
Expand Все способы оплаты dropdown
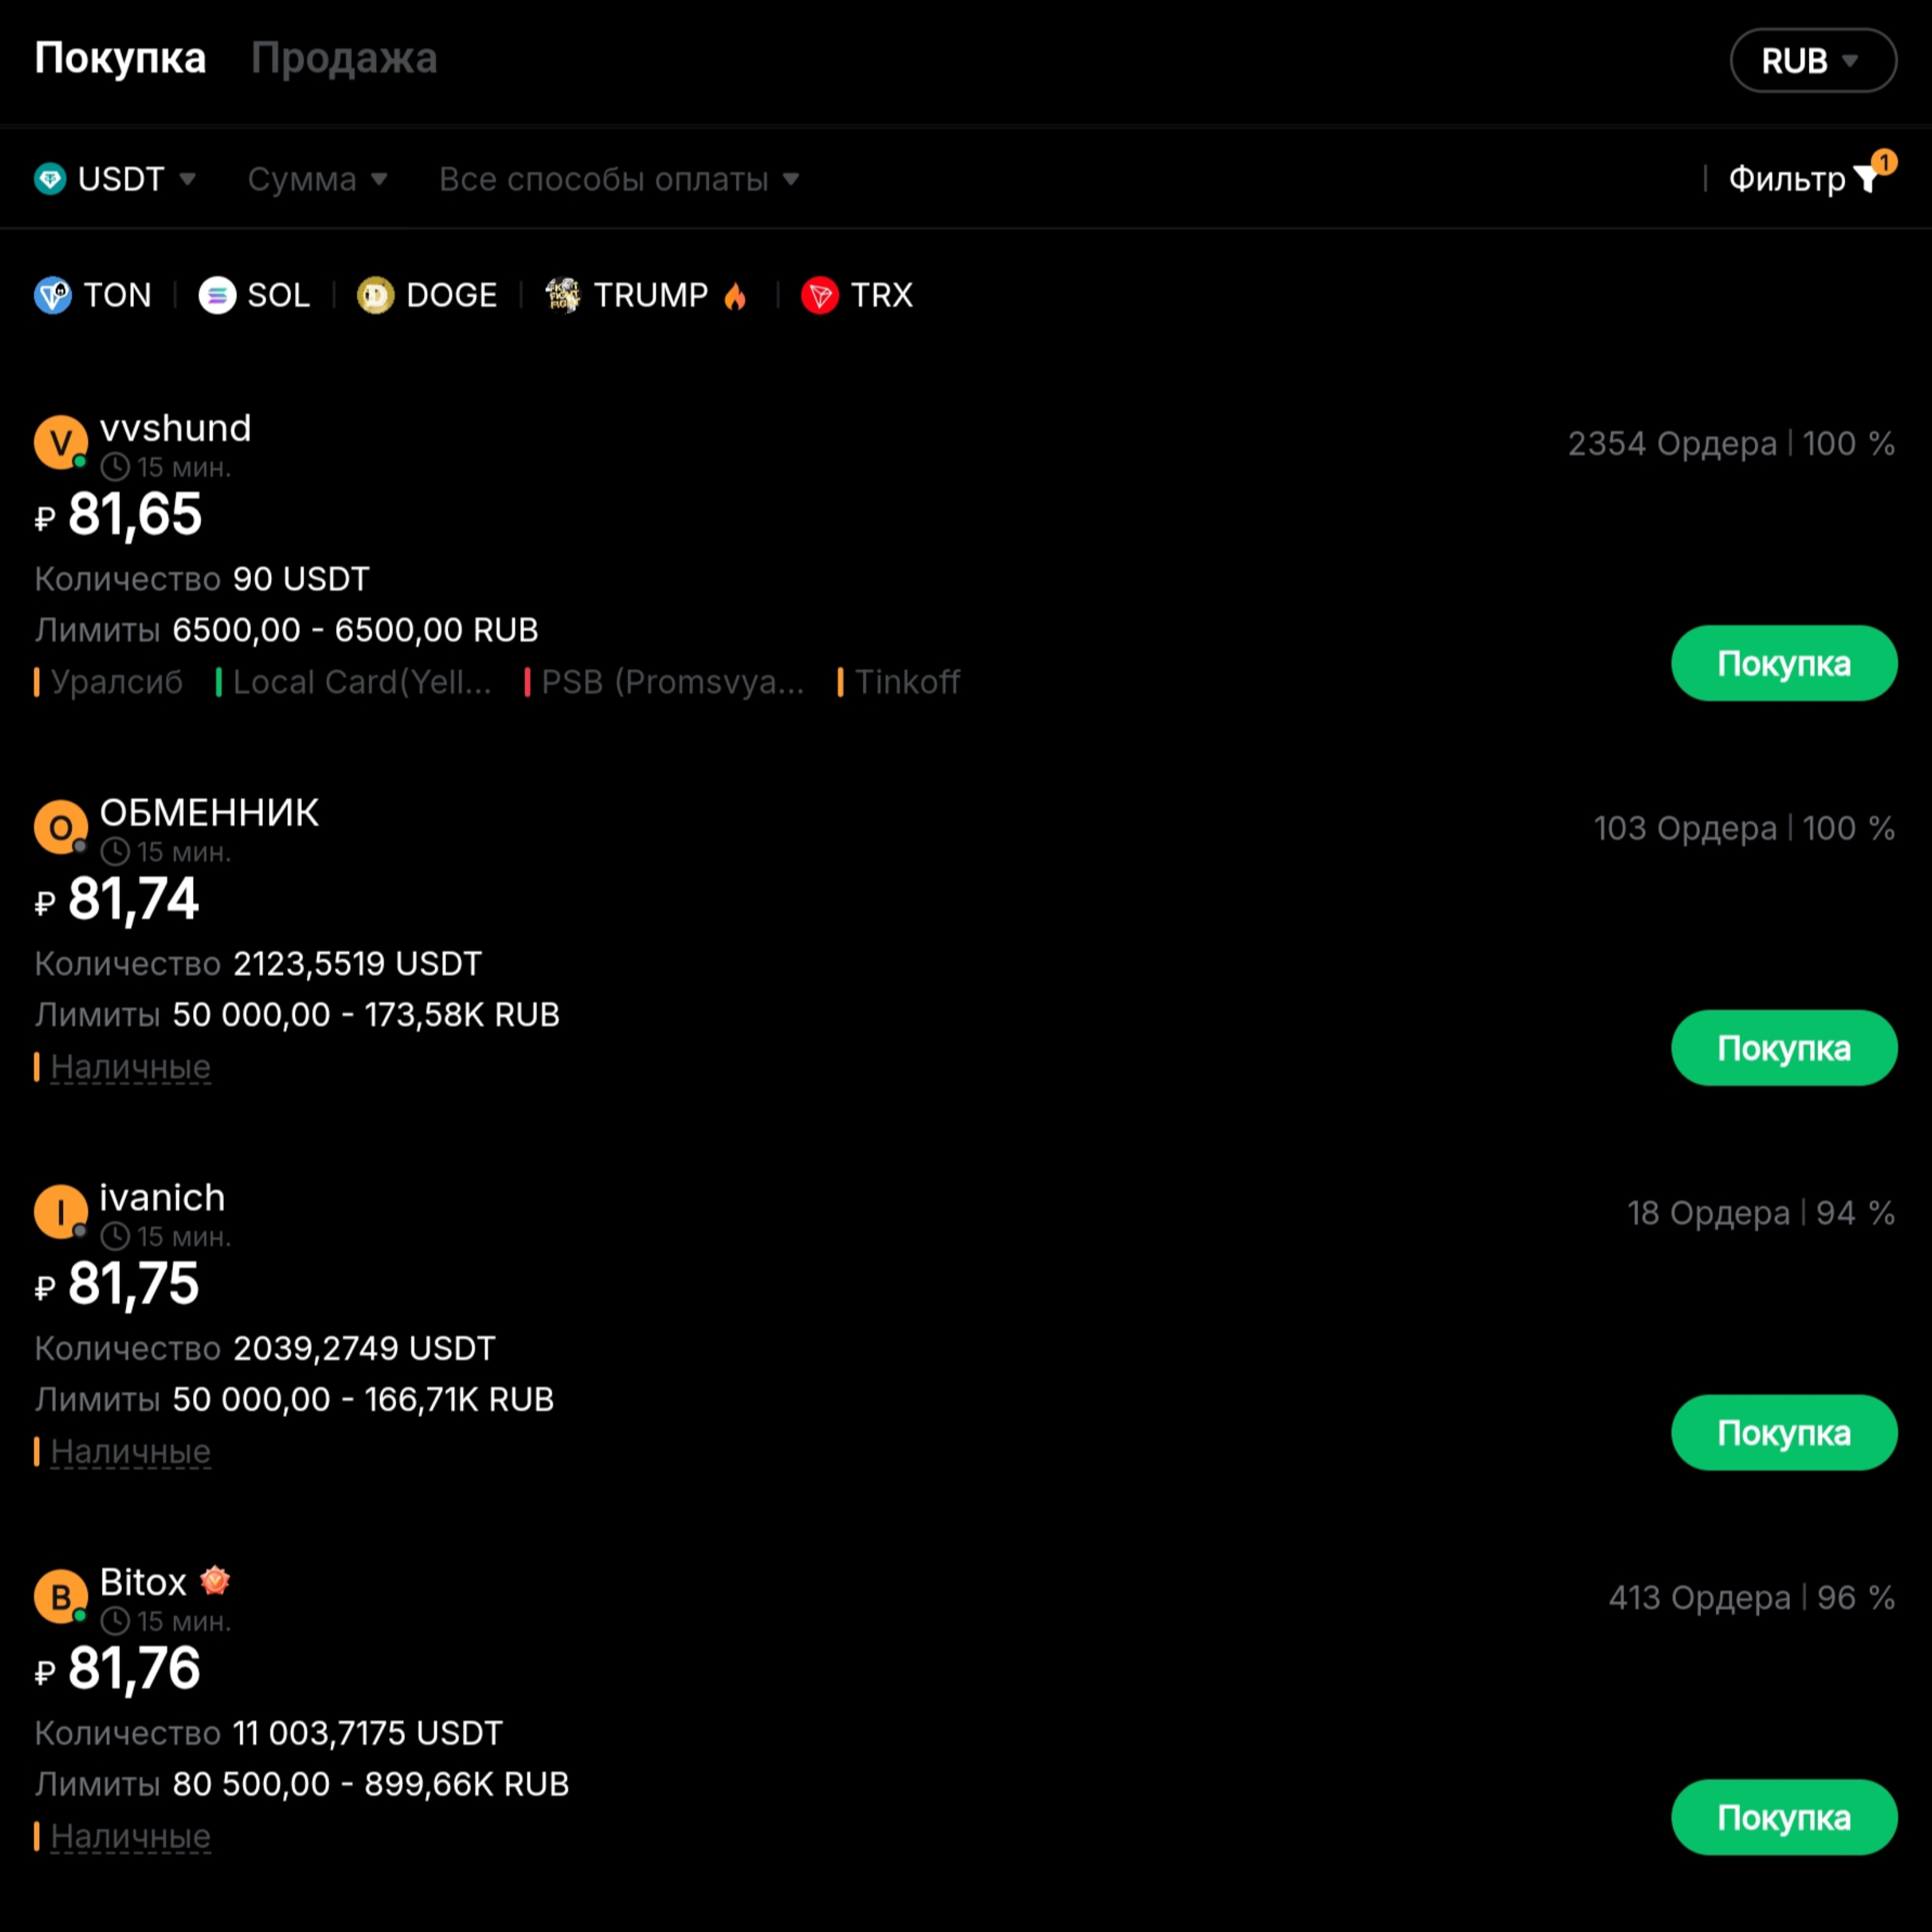tap(619, 179)
